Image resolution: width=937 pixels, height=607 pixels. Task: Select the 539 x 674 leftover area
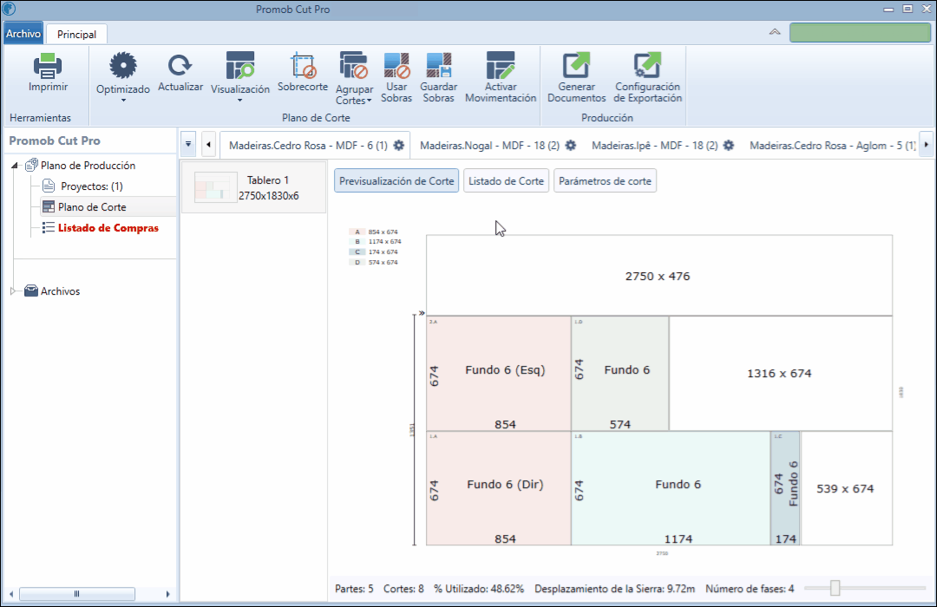[x=846, y=488]
